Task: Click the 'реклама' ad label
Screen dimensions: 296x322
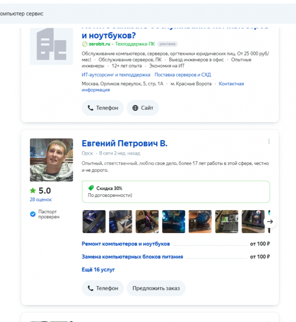Action: [168, 44]
